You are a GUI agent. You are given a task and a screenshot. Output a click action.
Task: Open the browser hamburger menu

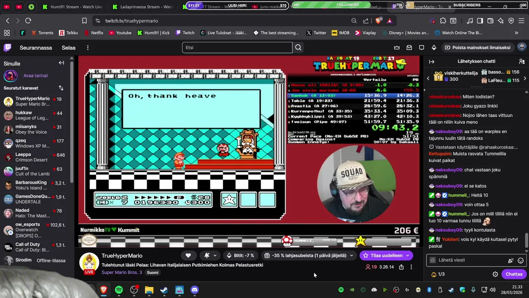[522, 21]
